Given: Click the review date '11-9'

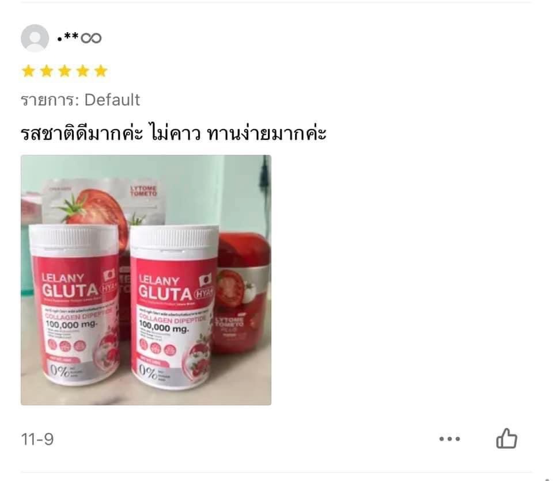Looking at the screenshot, I should pos(37,440).
